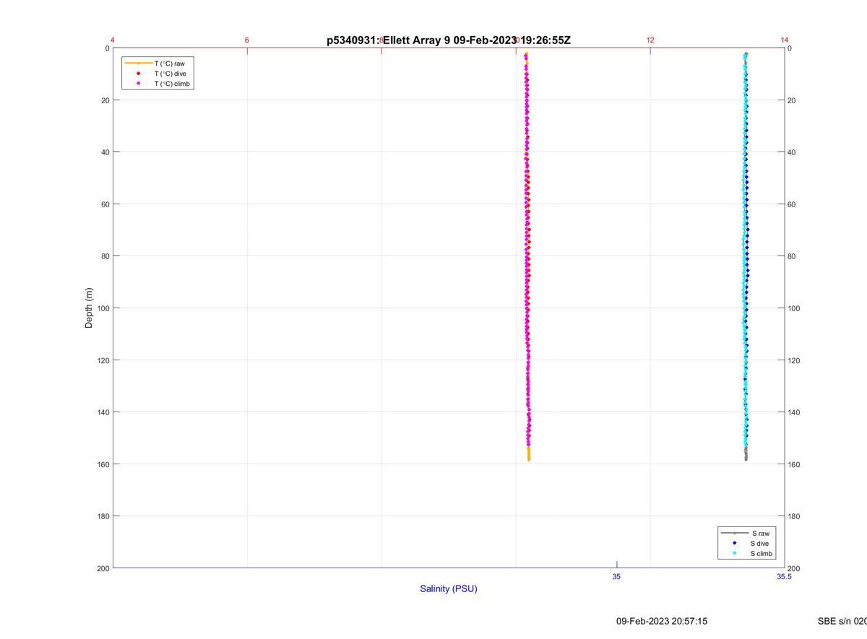
Task: Click the timestamp 09-Feb-2023 20:57:15
Action: 662,621
